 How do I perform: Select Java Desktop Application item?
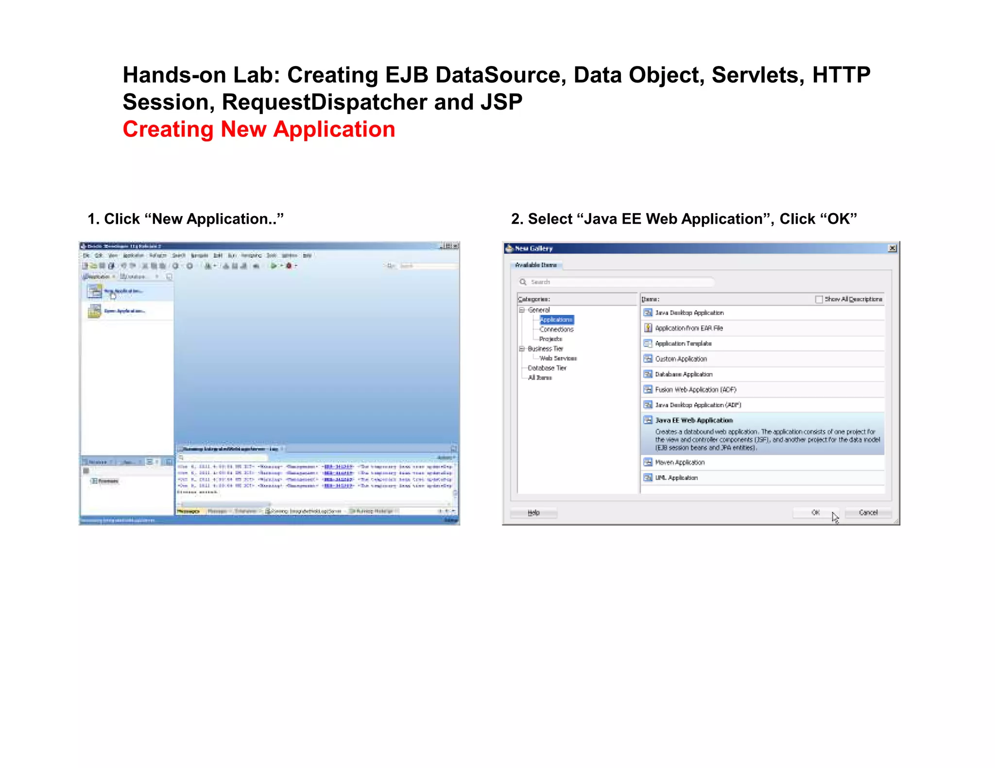[763, 313]
